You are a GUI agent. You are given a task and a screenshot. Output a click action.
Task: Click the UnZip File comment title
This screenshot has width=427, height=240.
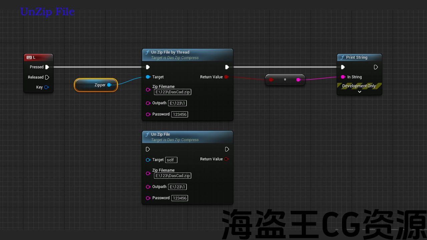tap(47, 12)
